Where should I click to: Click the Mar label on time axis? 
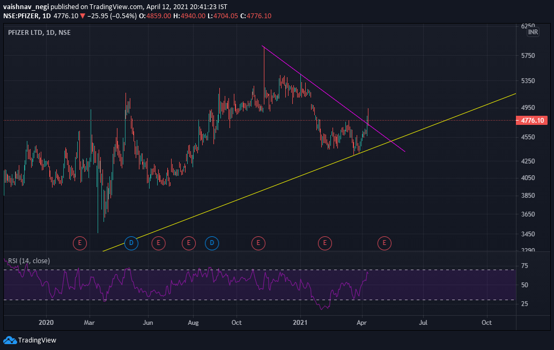90,323
